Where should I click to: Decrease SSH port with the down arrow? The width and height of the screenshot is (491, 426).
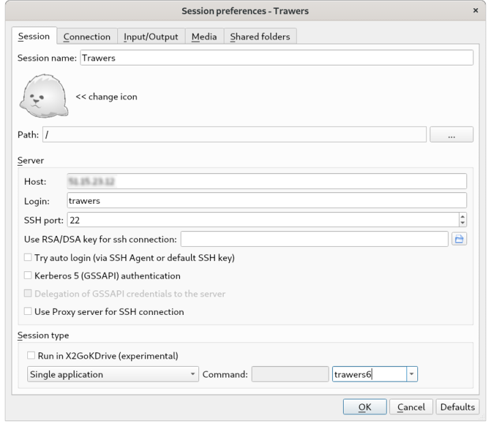(x=462, y=223)
